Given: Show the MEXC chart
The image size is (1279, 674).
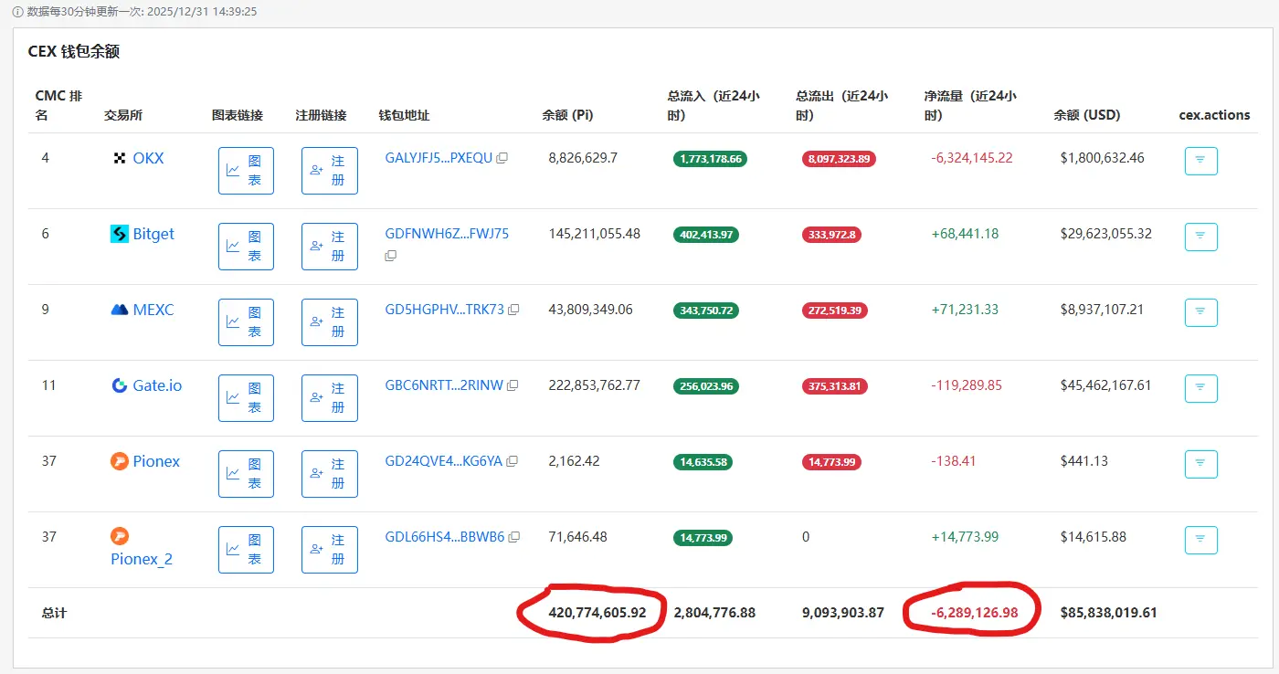Looking at the screenshot, I should pos(246,322).
